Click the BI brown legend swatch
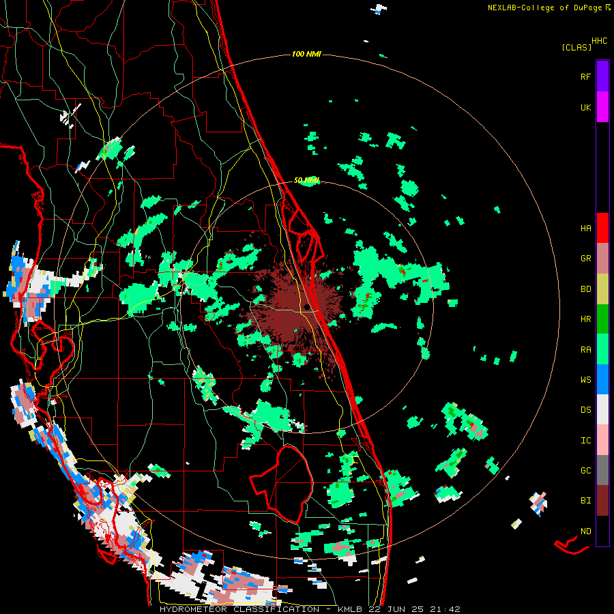 [602, 501]
